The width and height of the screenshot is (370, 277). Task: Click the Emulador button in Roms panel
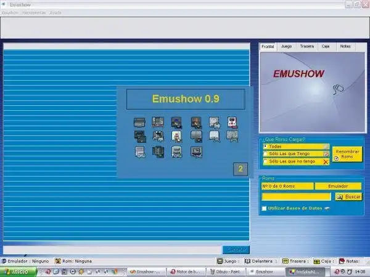pyautogui.click(x=338, y=186)
